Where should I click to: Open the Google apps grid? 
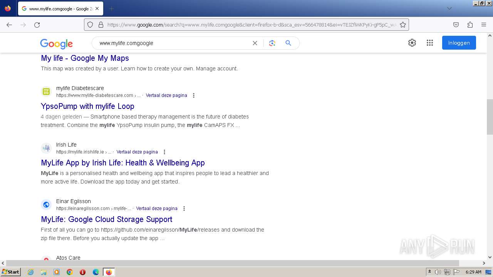click(x=430, y=43)
